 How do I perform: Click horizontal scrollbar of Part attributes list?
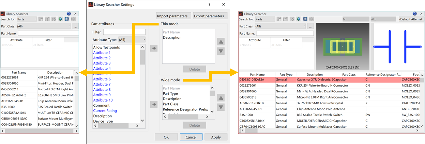click(117, 126)
